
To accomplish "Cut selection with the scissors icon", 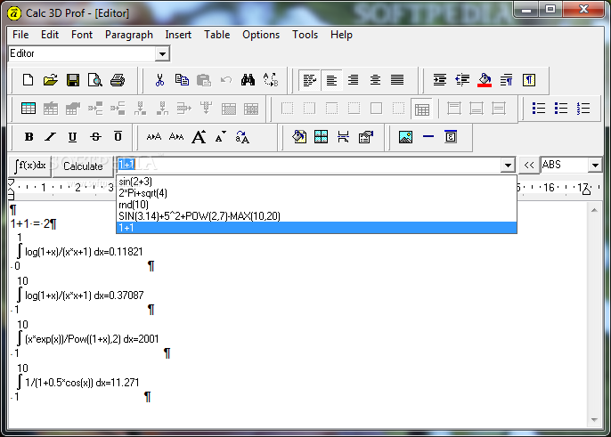I will pyautogui.click(x=159, y=80).
